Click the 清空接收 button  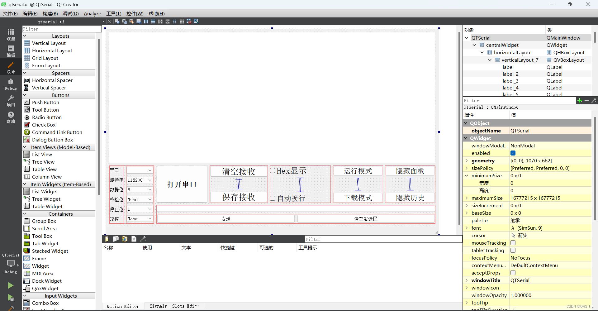coord(239,171)
